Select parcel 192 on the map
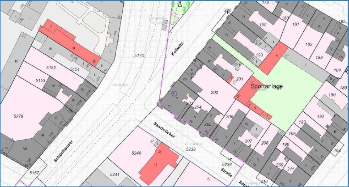This screenshot has height=187, width=349. [x=320, y=116]
